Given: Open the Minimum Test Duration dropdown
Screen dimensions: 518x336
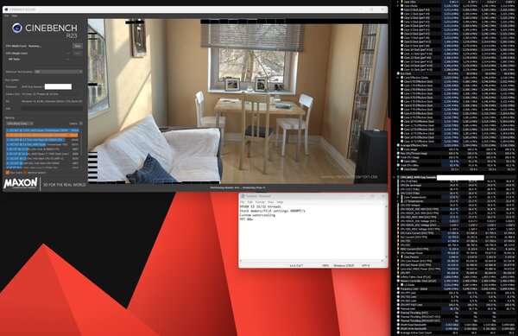Looking at the screenshot, I should [x=59, y=72].
